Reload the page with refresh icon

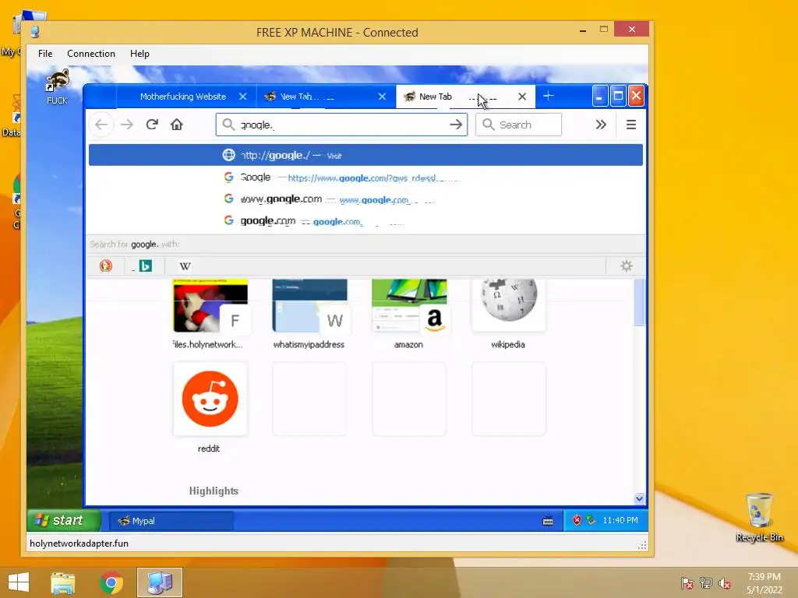pos(152,125)
